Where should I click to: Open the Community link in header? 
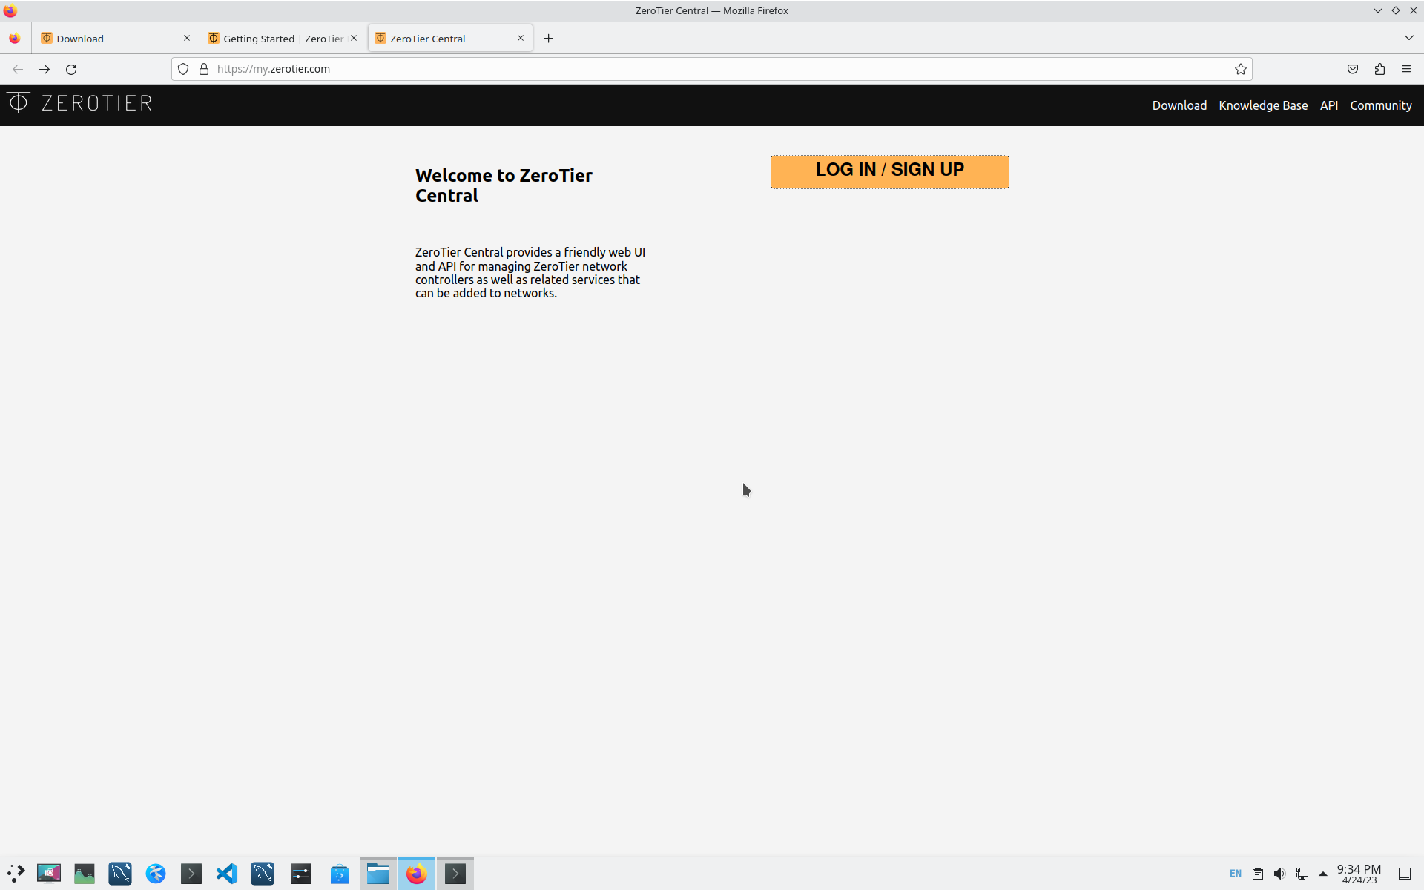(x=1380, y=105)
